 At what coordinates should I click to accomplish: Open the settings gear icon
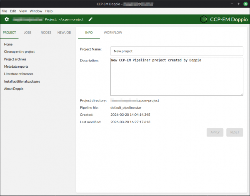[x=6, y=19]
